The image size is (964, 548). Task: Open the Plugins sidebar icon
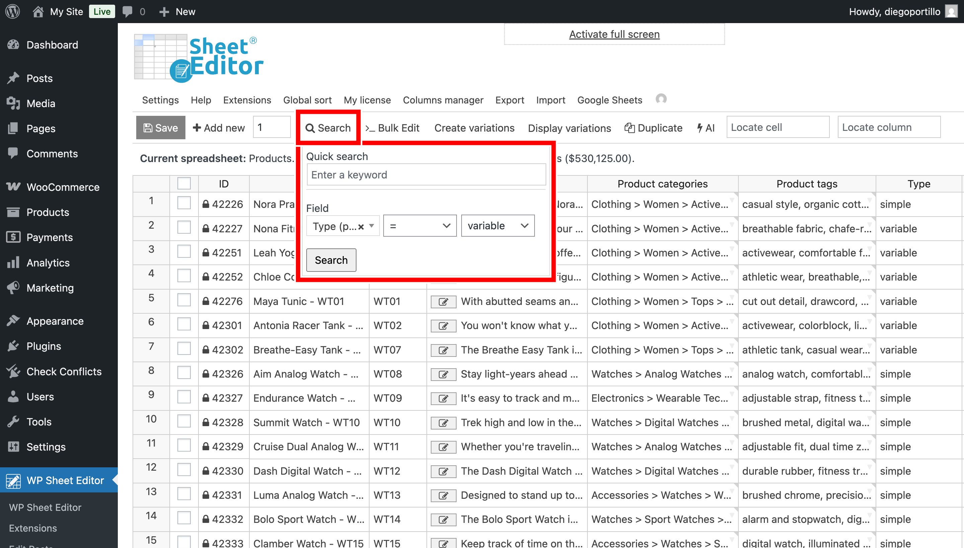tap(13, 346)
